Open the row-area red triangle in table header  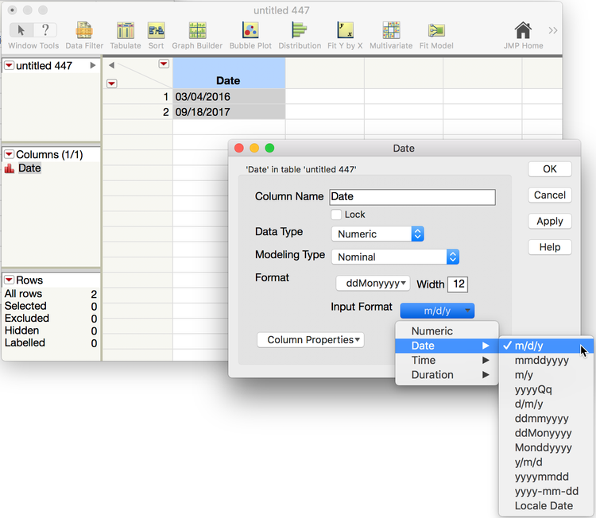click(x=112, y=83)
